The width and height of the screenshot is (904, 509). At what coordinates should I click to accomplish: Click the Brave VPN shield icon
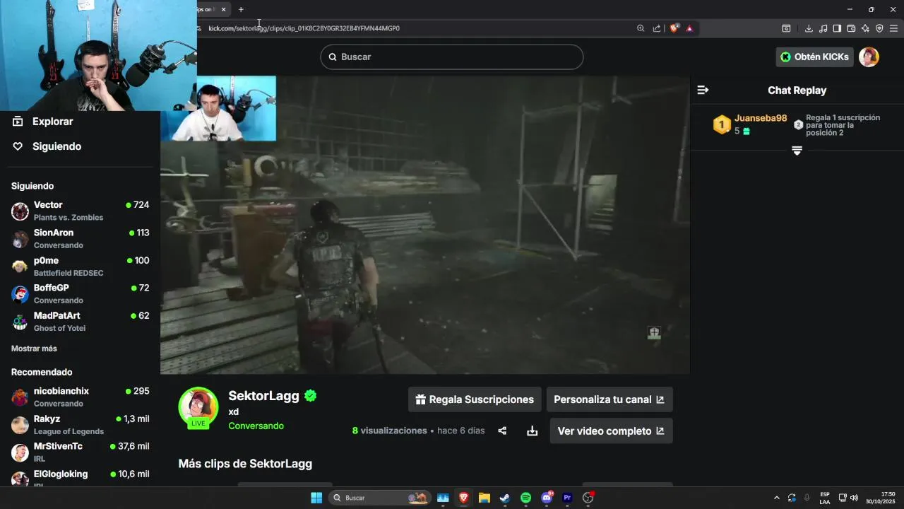click(x=879, y=28)
